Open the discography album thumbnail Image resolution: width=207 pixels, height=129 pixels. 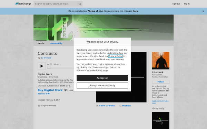[x=161, y=121]
